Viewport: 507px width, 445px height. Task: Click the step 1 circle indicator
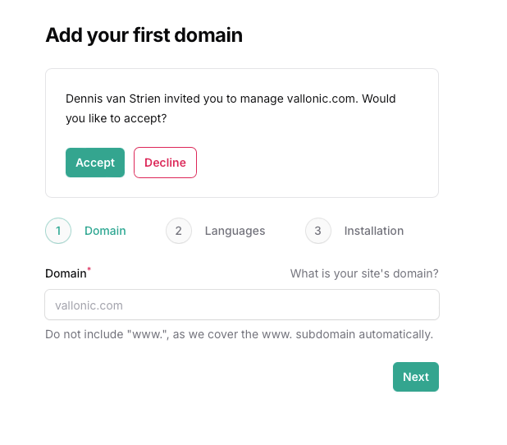pyautogui.click(x=58, y=231)
